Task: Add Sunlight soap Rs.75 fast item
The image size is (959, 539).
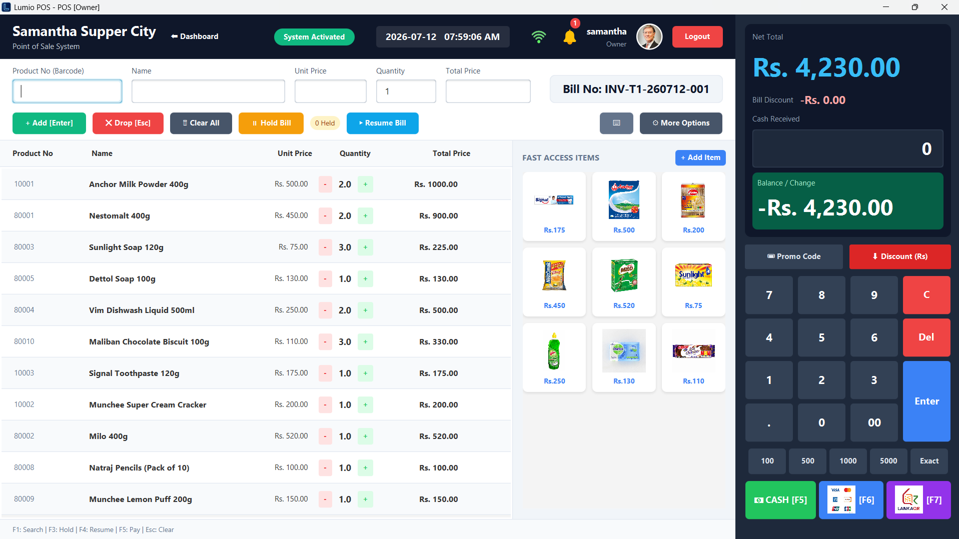Action: click(x=693, y=281)
